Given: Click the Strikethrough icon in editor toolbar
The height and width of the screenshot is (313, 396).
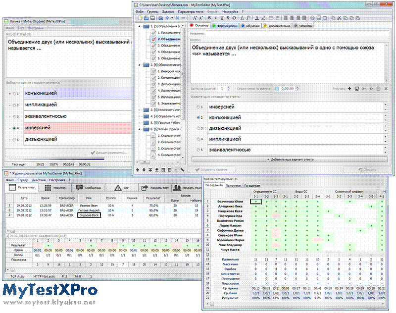Looking at the screenshot, I should click(x=228, y=18).
